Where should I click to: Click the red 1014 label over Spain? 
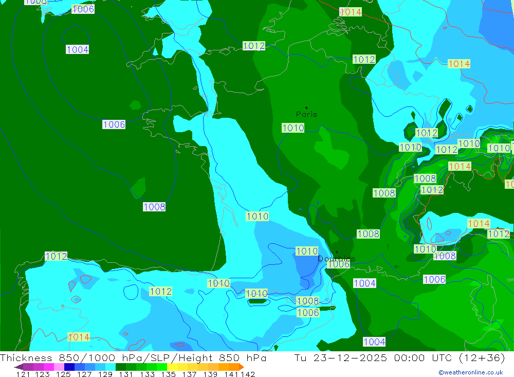coord(79,337)
